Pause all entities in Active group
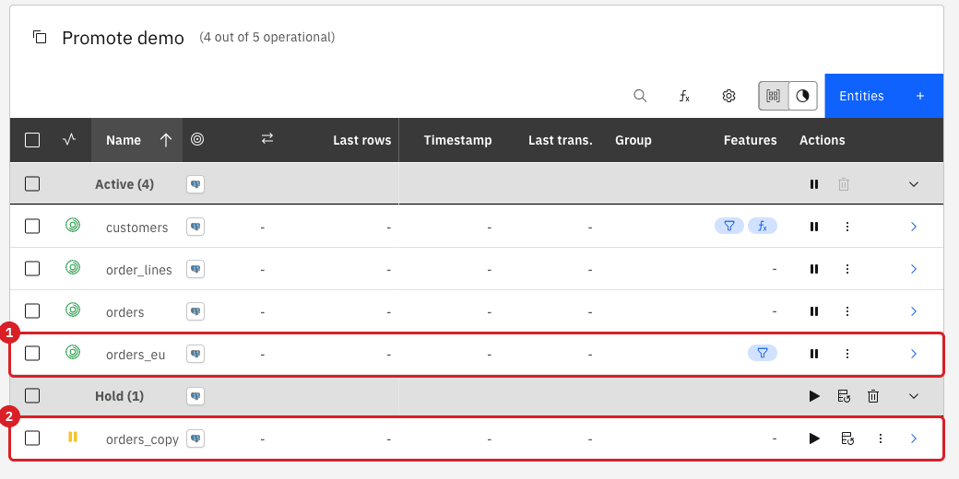Image resolution: width=959 pixels, height=479 pixels. coord(814,184)
